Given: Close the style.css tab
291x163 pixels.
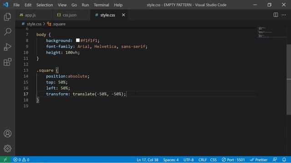Looking at the screenshot, I should point(123,15).
